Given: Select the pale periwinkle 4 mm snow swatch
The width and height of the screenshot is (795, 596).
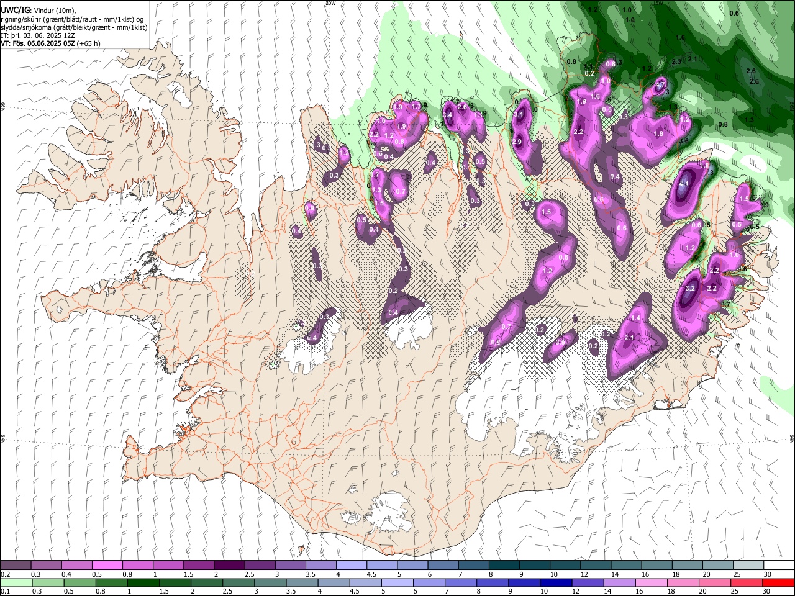Looking at the screenshot, I should [x=352, y=566].
